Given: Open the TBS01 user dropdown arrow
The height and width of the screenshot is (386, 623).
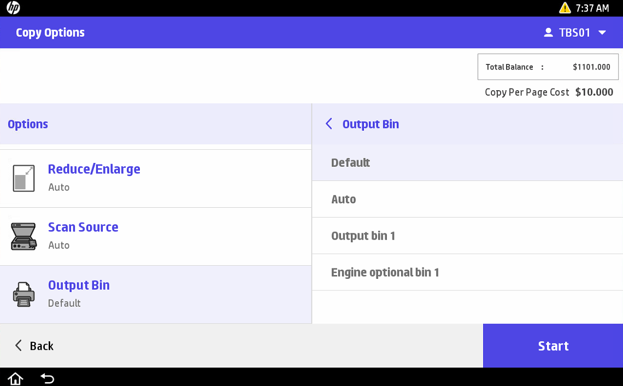Looking at the screenshot, I should [602, 33].
